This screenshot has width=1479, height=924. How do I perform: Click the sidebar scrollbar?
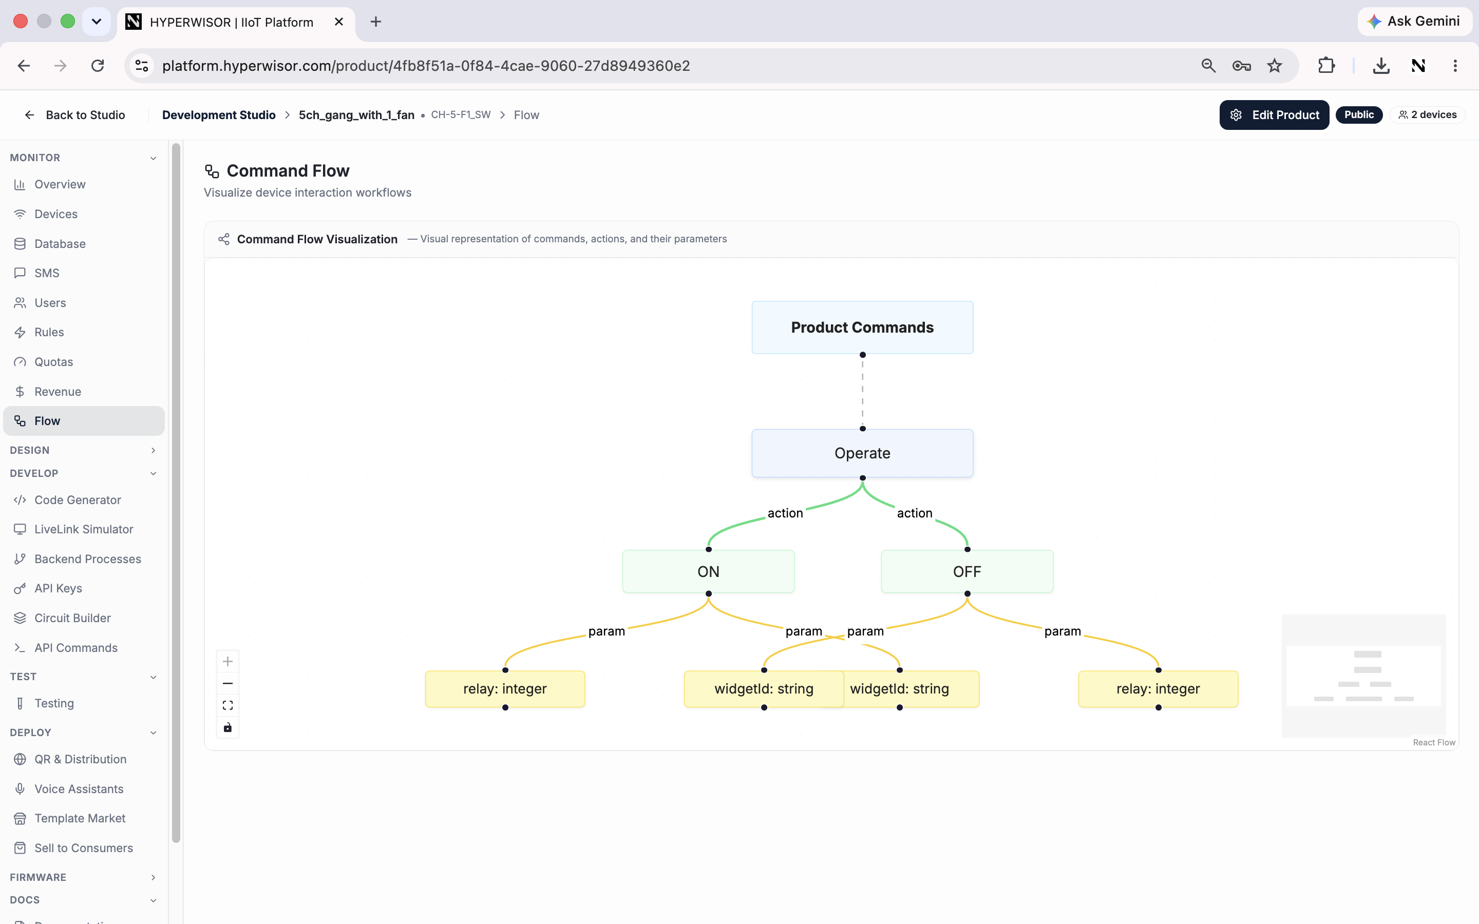tap(176, 493)
